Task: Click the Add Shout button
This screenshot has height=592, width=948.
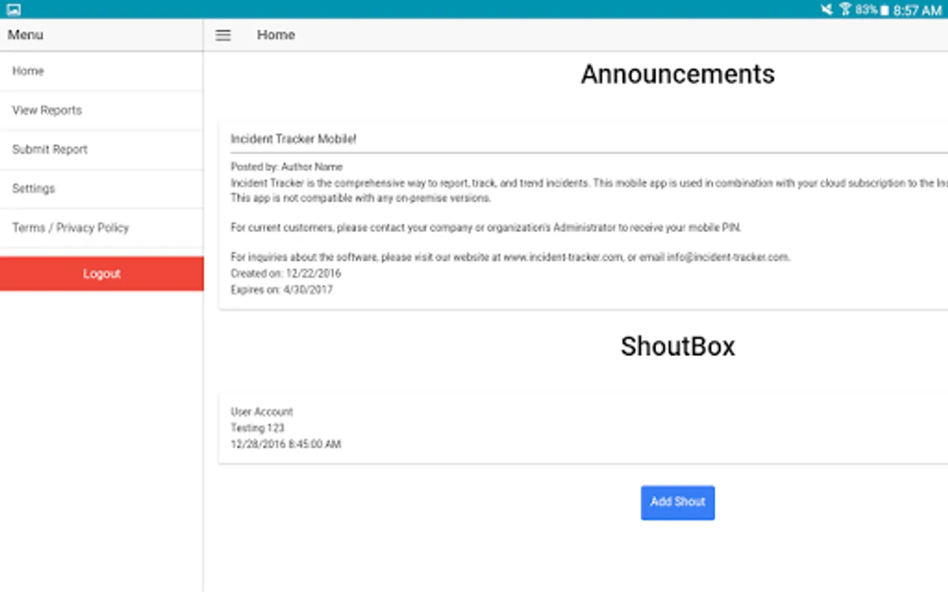Action: (677, 503)
